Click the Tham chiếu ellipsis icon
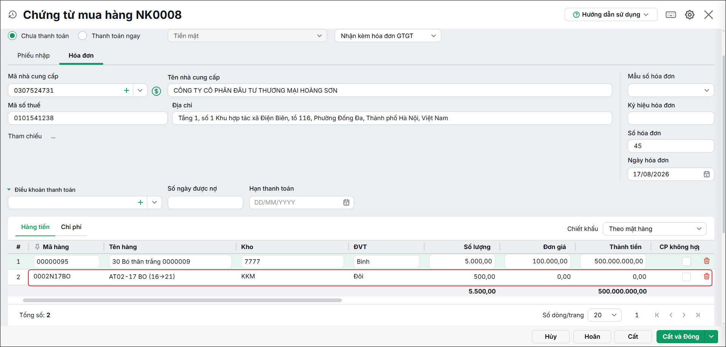The height and width of the screenshot is (347, 726). [x=53, y=137]
